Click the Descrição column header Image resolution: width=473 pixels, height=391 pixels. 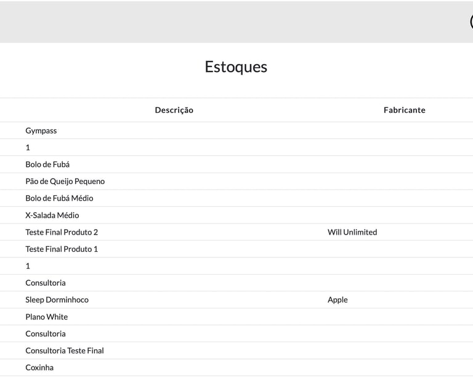tap(174, 110)
